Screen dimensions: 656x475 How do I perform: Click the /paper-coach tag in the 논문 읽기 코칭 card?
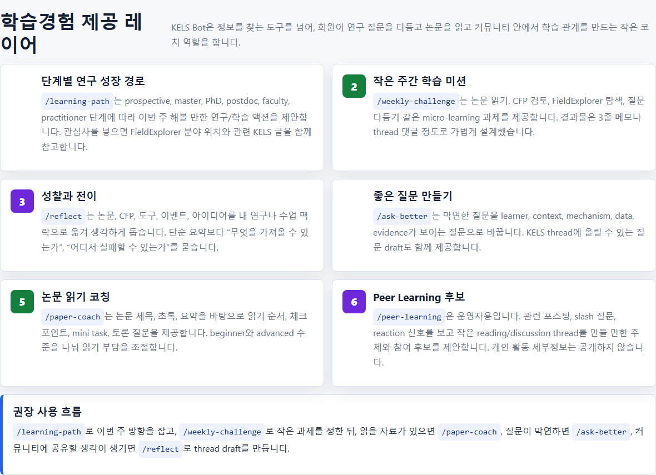[x=72, y=317]
